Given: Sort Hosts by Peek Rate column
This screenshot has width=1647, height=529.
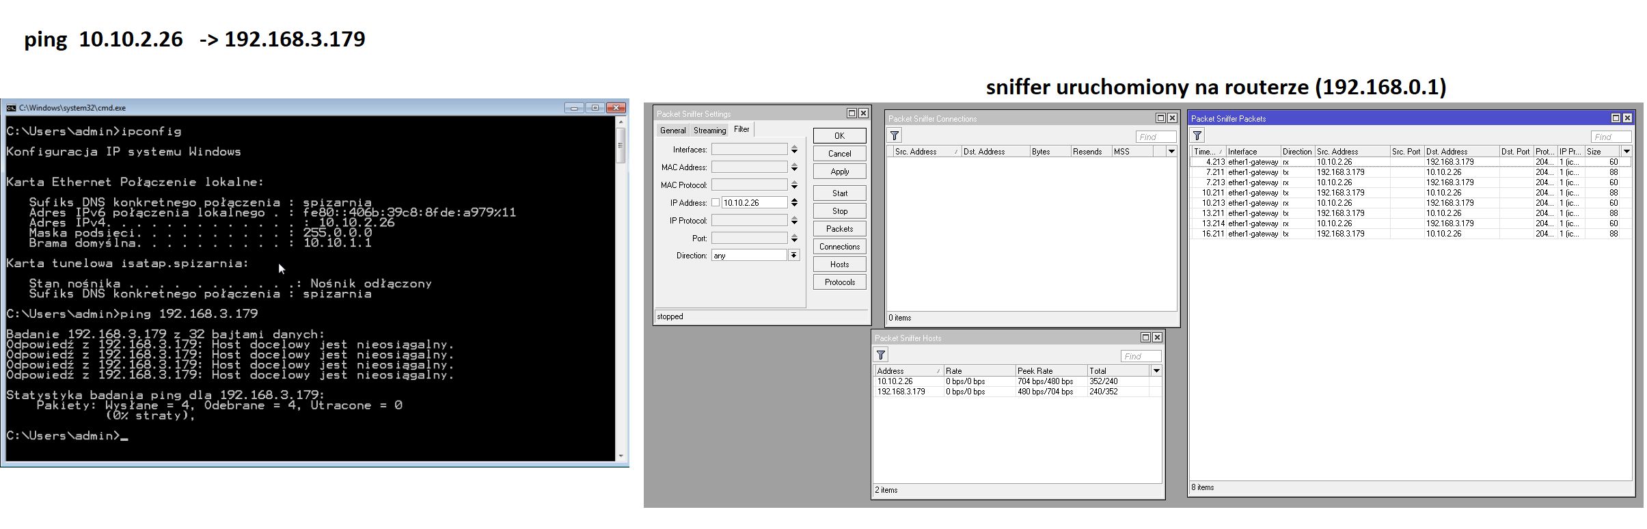Looking at the screenshot, I should click(x=1050, y=370).
